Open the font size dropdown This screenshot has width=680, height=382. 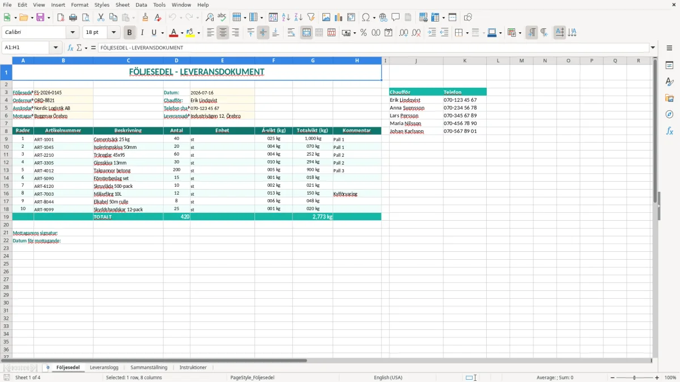(113, 33)
